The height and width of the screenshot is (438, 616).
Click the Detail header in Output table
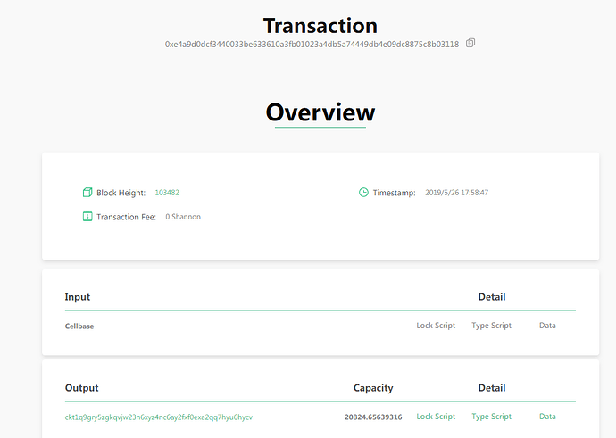click(x=492, y=388)
